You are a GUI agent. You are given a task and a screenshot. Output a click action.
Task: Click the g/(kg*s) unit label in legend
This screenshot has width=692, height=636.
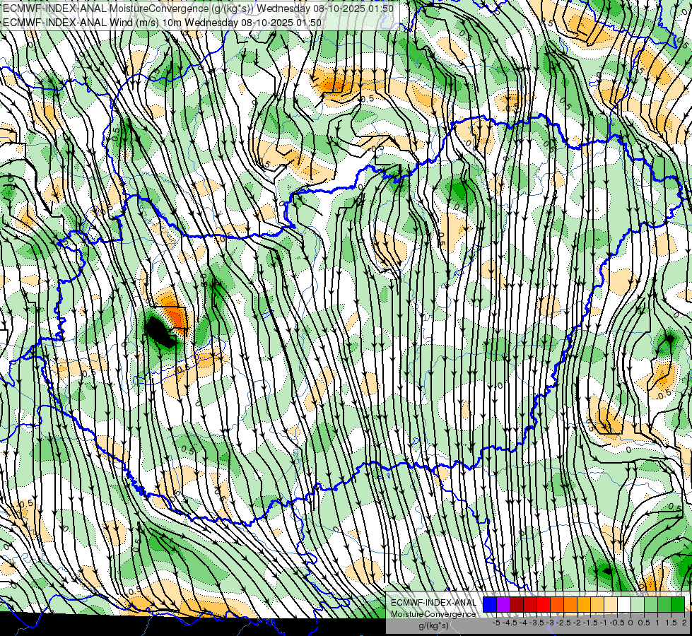[433, 626]
